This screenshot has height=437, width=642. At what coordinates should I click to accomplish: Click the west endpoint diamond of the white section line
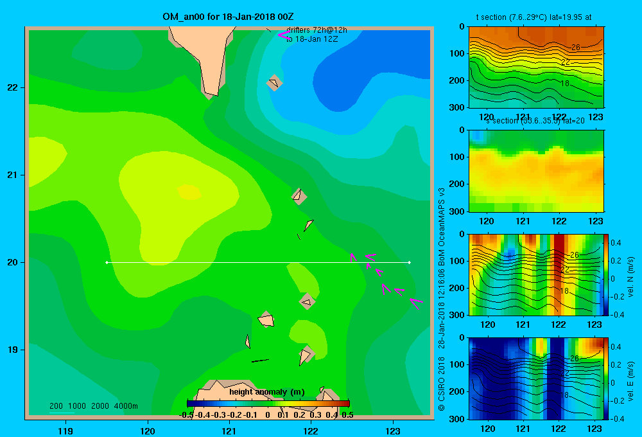107,262
